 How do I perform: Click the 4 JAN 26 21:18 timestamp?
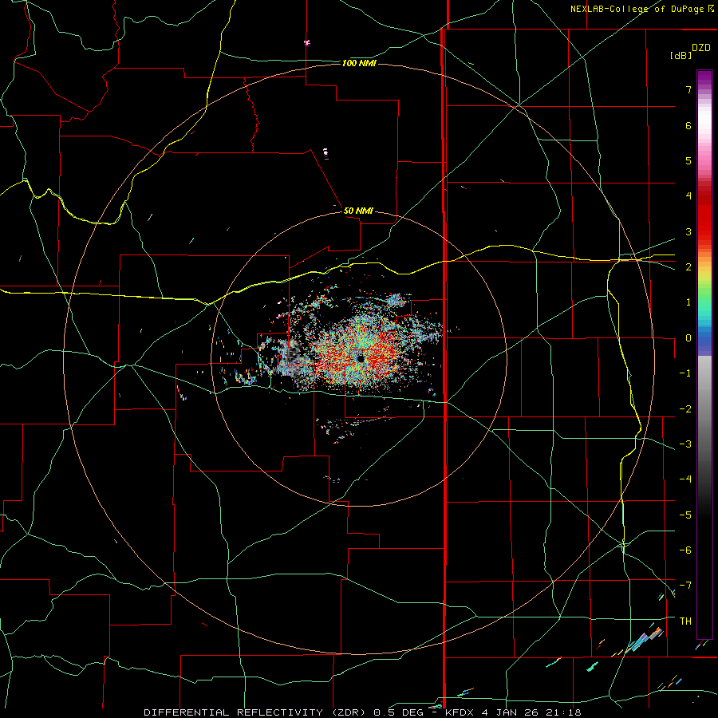[531, 712]
